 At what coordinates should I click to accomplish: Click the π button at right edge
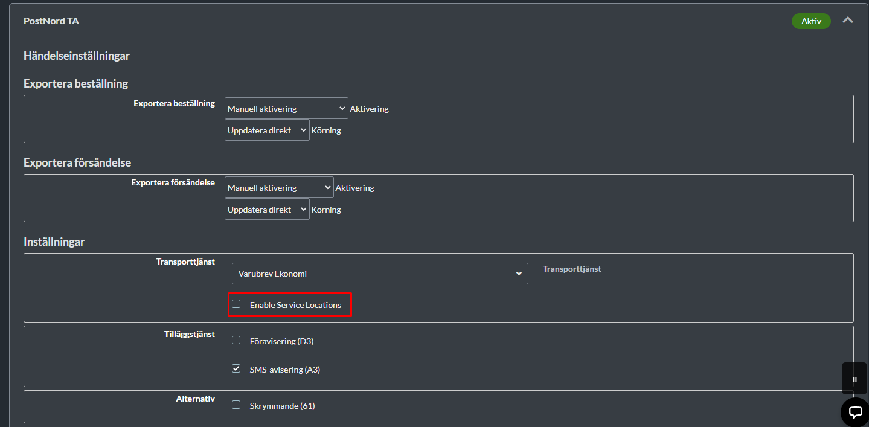pos(854,379)
